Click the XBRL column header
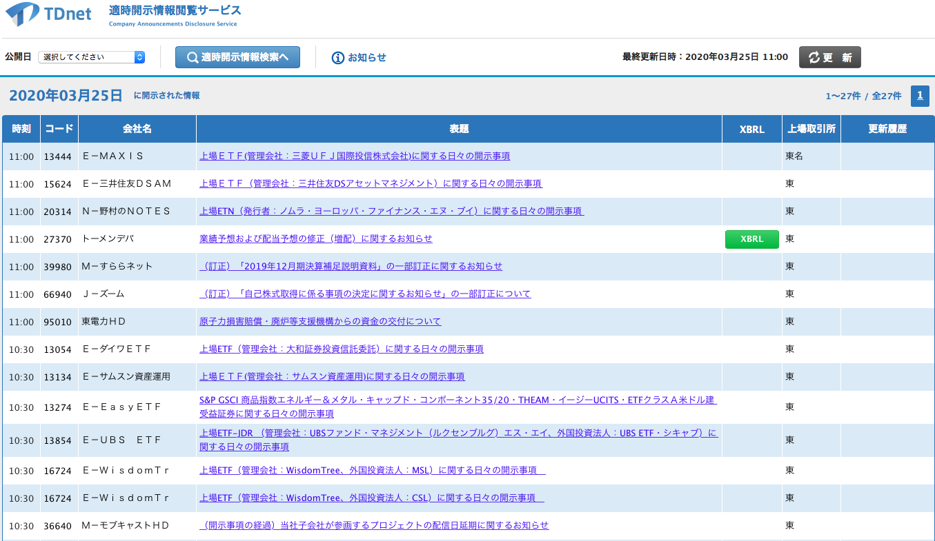The width and height of the screenshot is (935, 541). coord(752,129)
